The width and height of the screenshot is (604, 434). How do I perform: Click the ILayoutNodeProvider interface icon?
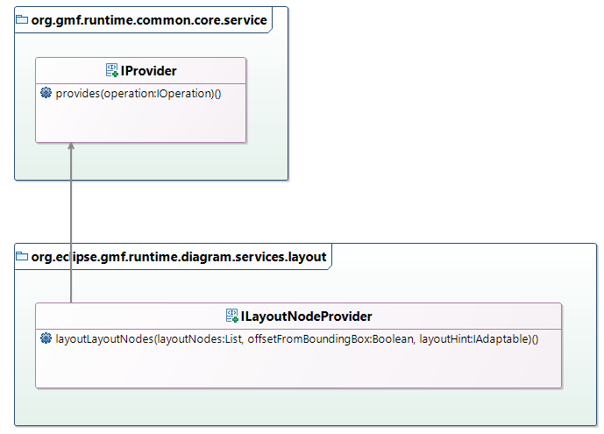pos(232,316)
